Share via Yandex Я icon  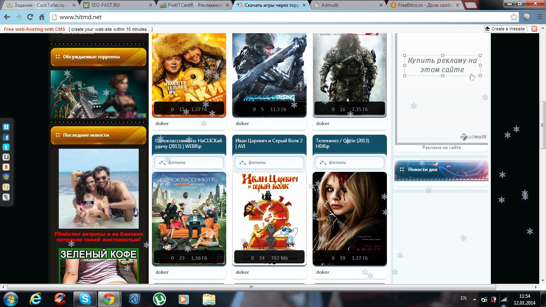tap(6, 167)
